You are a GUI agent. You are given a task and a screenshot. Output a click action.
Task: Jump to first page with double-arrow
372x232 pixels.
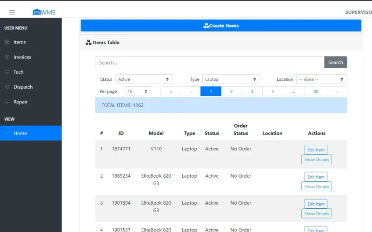click(x=171, y=91)
